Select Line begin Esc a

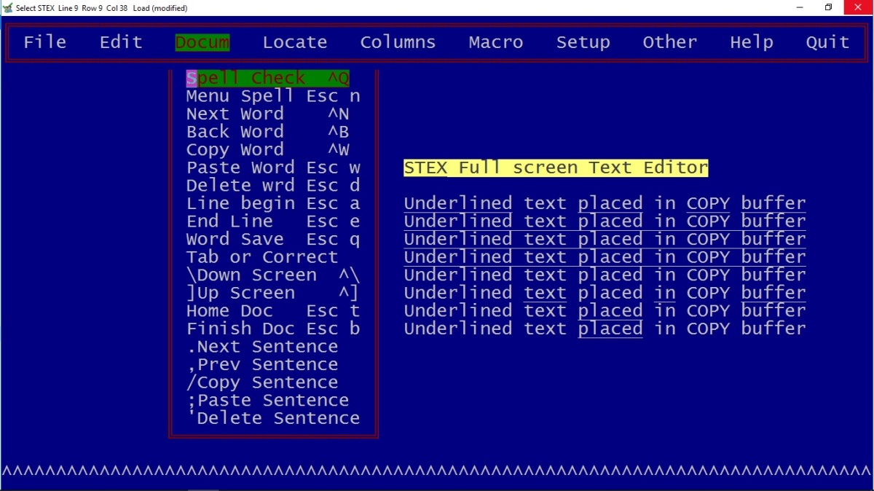coord(273,203)
